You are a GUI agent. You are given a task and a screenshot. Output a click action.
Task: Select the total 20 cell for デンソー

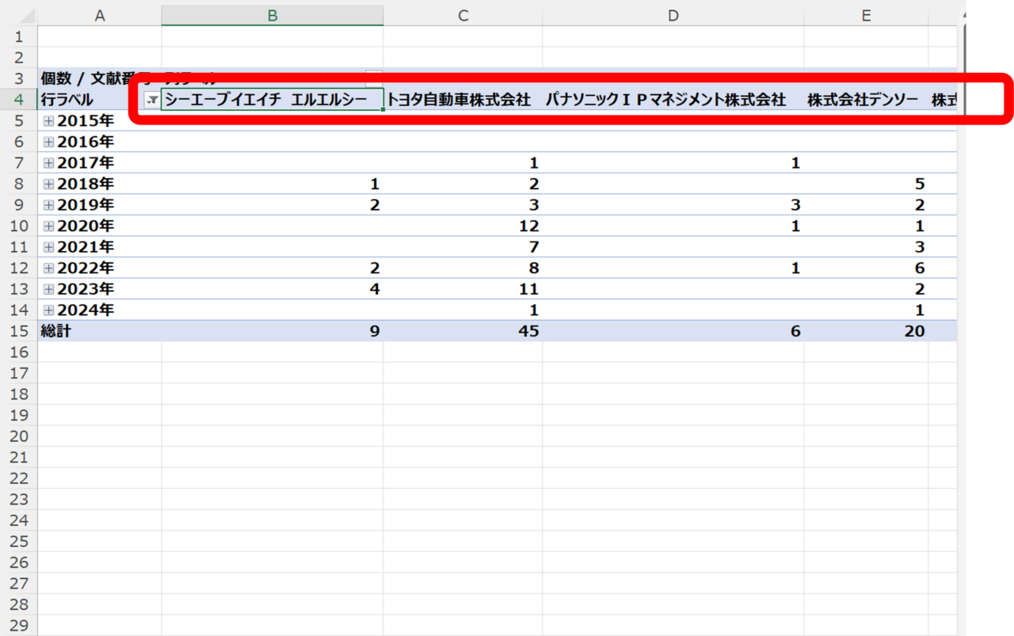pyautogui.click(x=867, y=331)
